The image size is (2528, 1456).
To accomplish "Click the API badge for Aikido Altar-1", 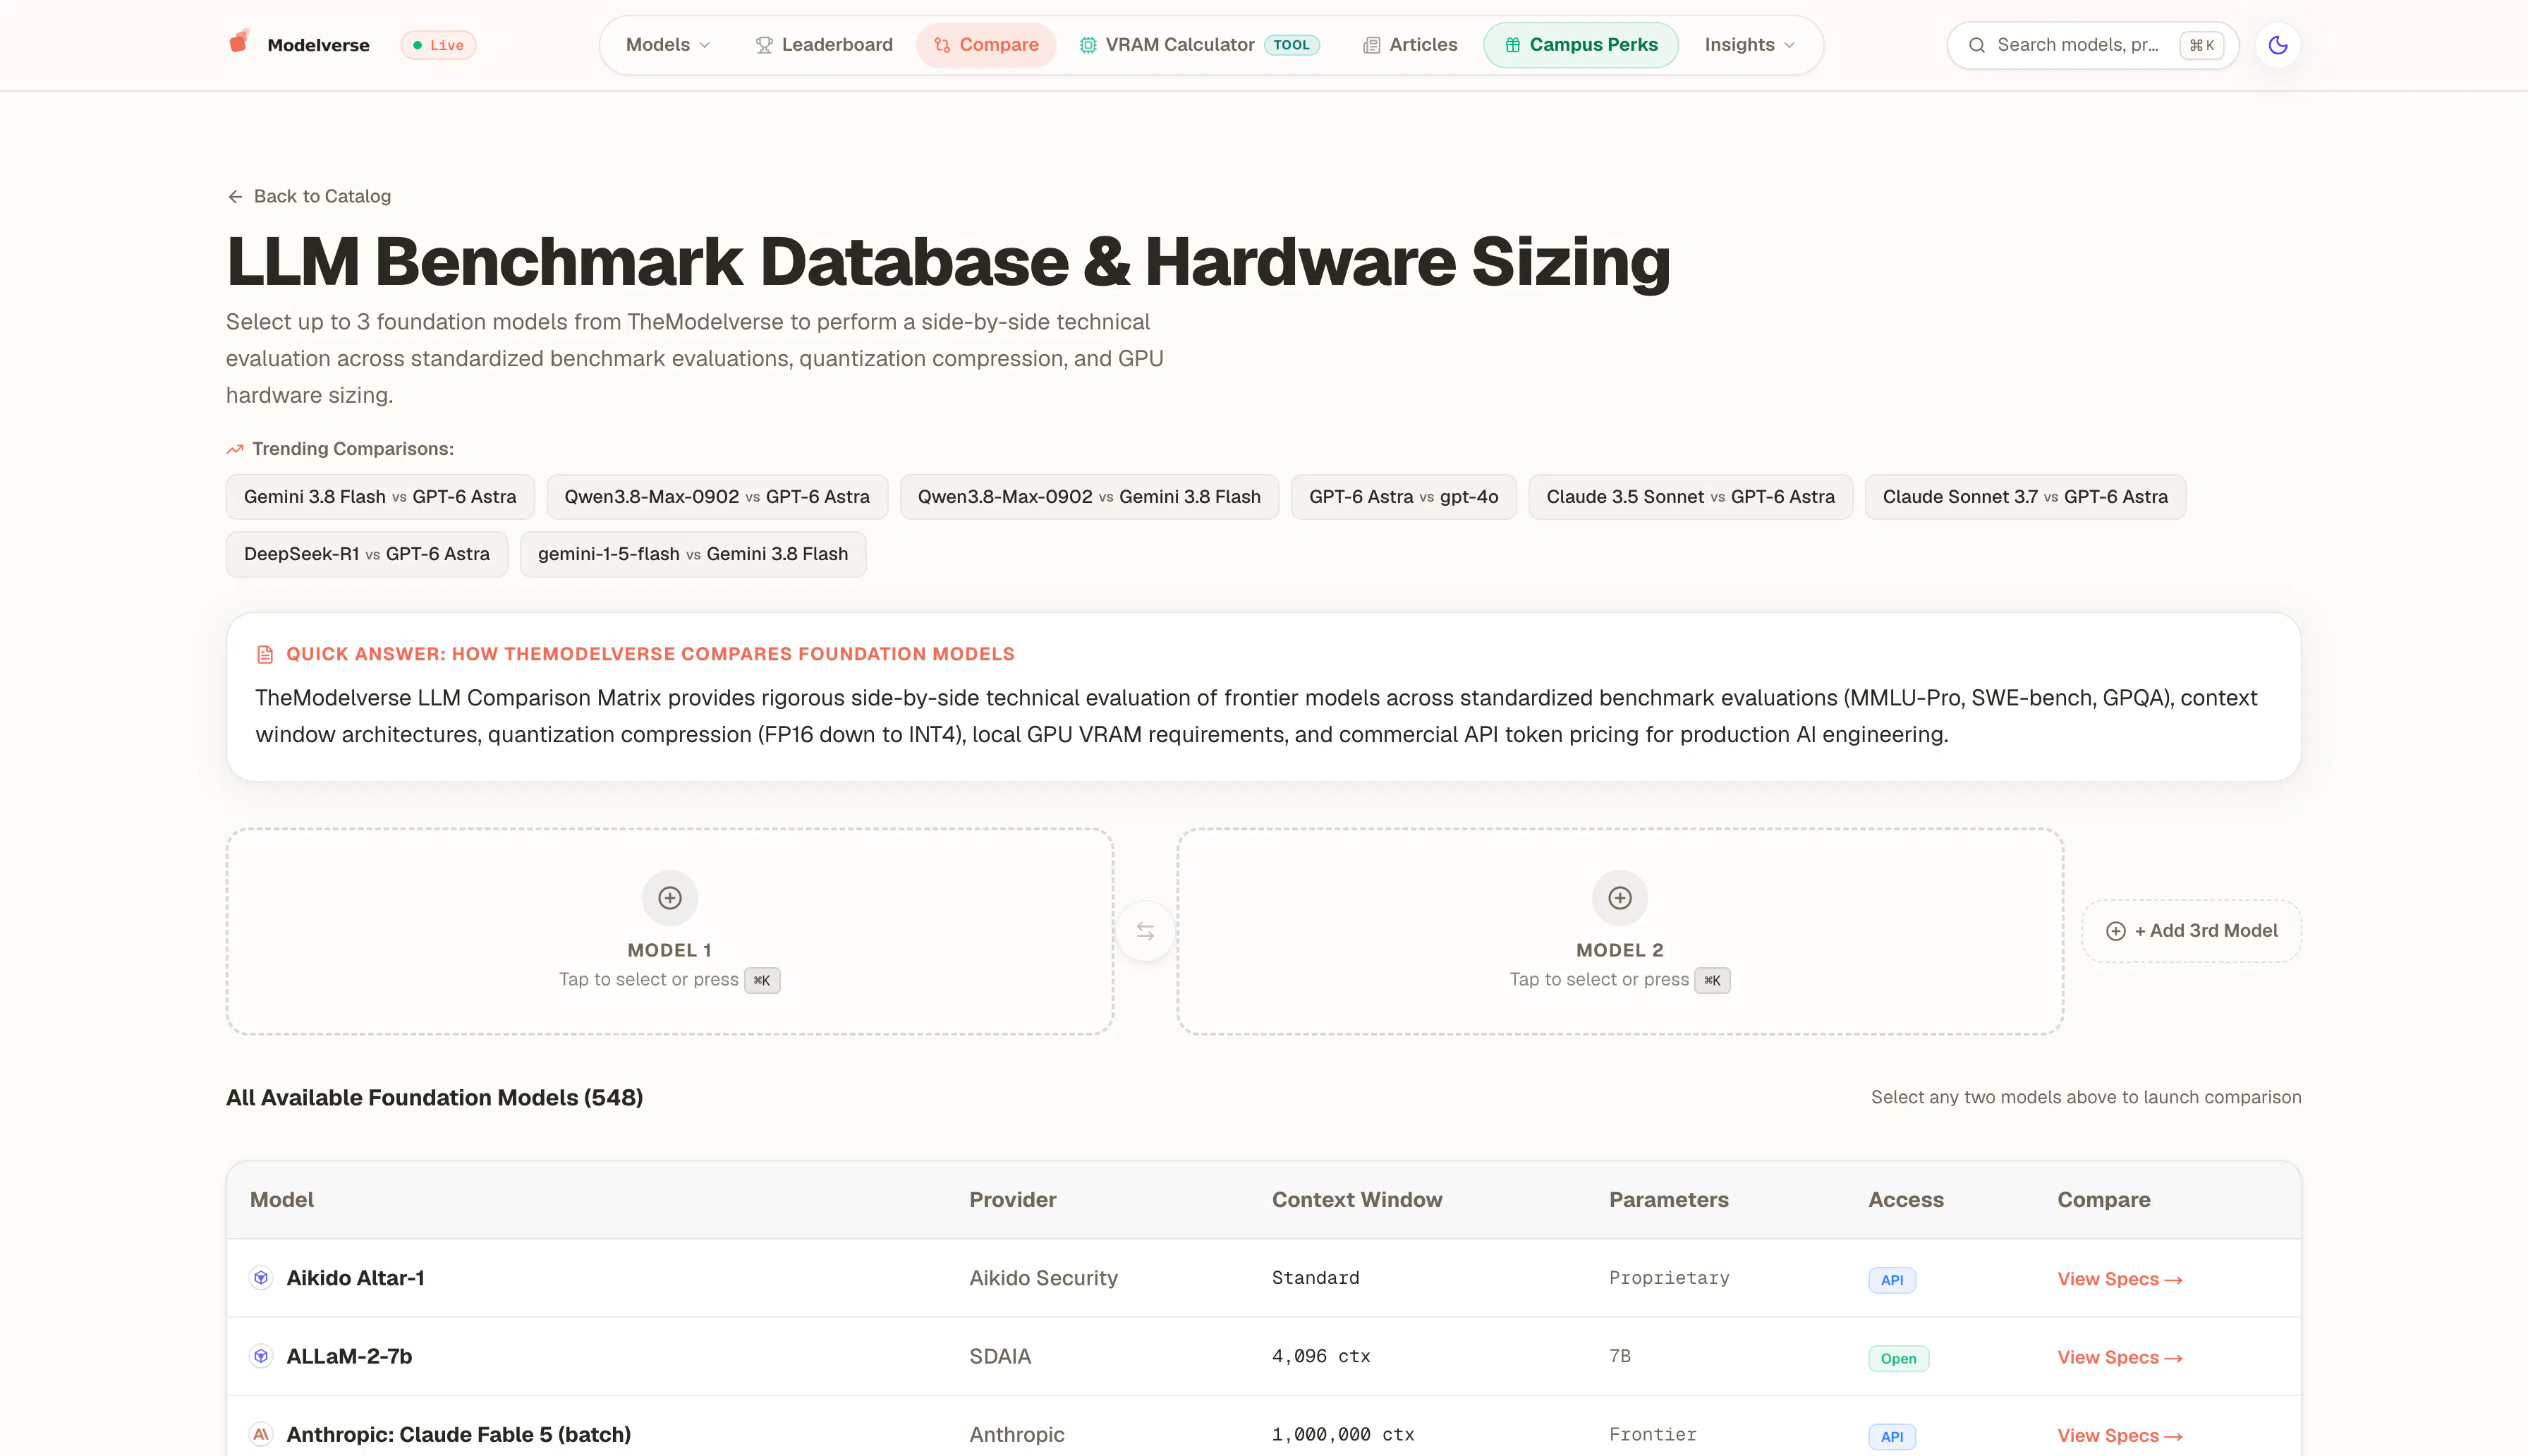I will point(1891,1280).
